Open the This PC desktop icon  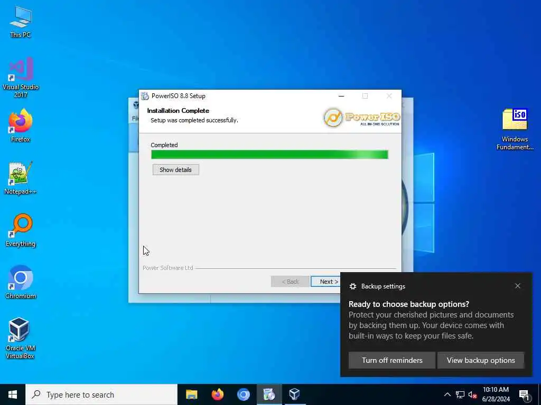point(21,21)
